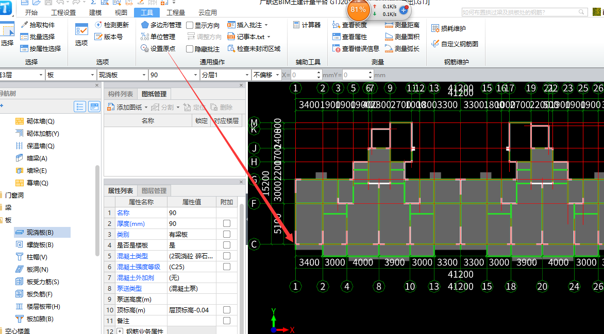Switch to 图层管理 tab
The image size is (604, 334).
[x=154, y=190]
